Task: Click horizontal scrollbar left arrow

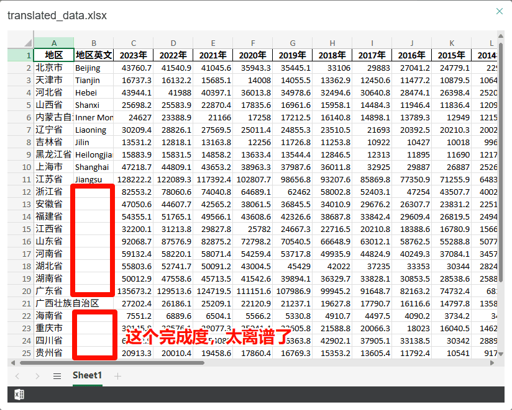Action: click(x=13, y=363)
